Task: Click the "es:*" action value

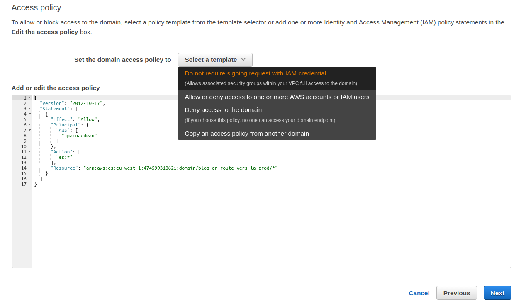Action: (64, 157)
